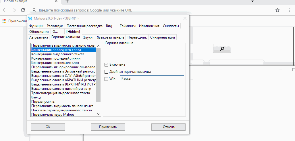The width and height of the screenshot is (295, 141).
Task: Click magnifier search button on page
Action: point(222,49)
